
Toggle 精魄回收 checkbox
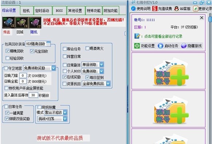(x=7, y=51)
